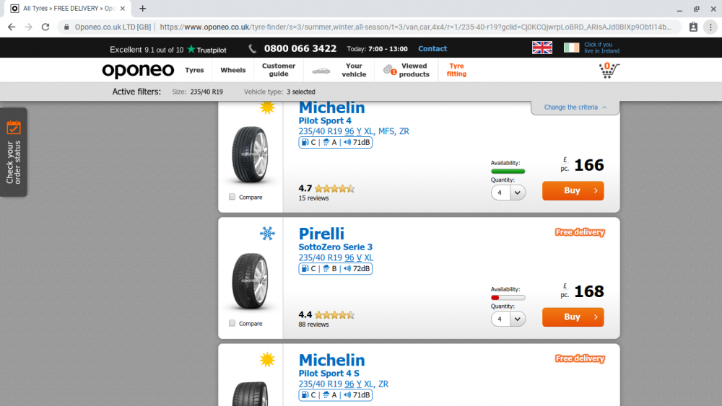
Task: Open the calendar order status icon
Action: pyautogui.click(x=14, y=128)
